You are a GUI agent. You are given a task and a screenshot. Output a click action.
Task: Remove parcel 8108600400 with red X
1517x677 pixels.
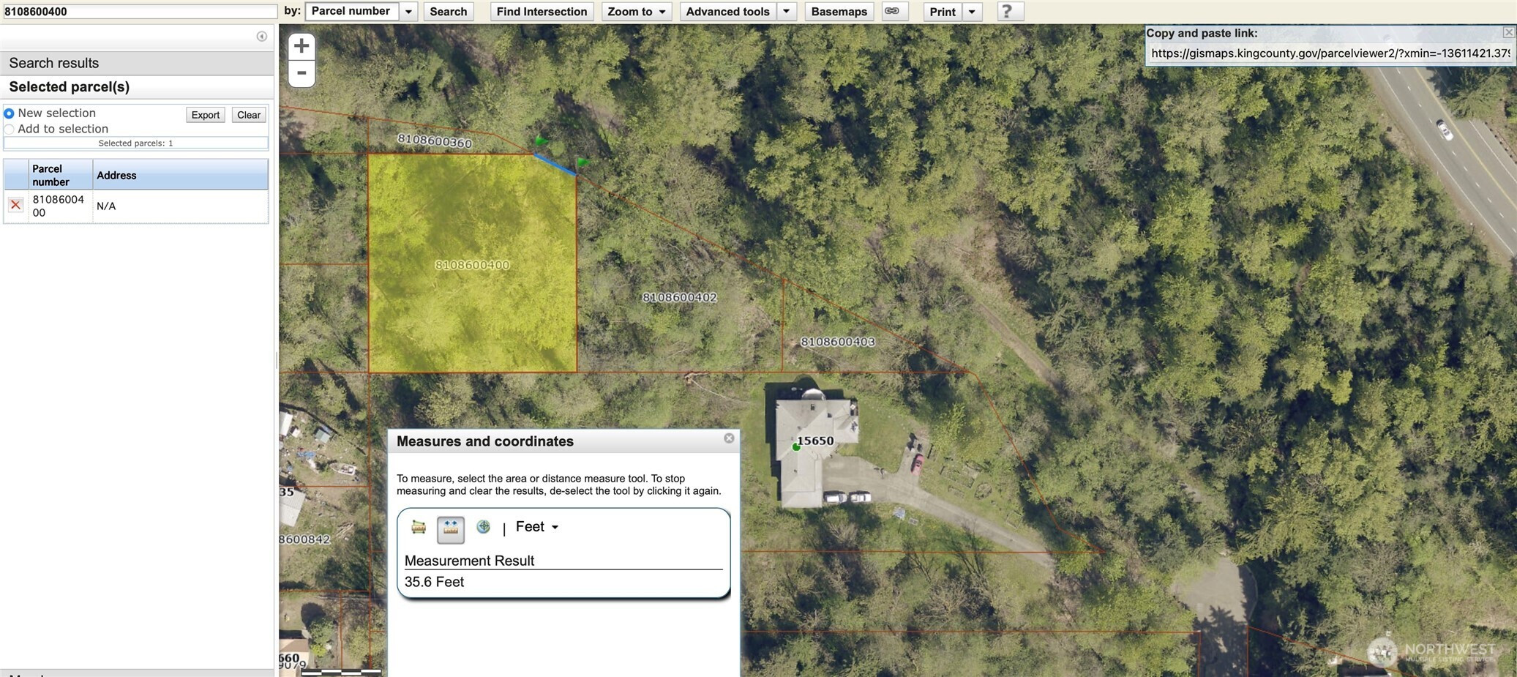(15, 205)
